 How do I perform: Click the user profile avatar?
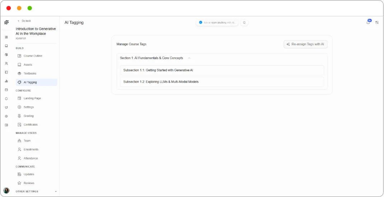(6, 191)
